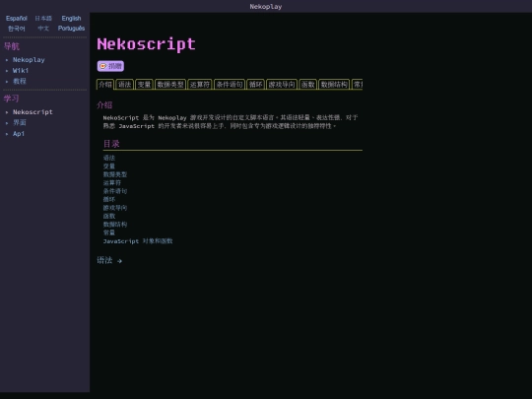This screenshot has width=532, height=399.
Task: Open 数据结构 in the 目录 list
Action: pyautogui.click(x=115, y=225)
